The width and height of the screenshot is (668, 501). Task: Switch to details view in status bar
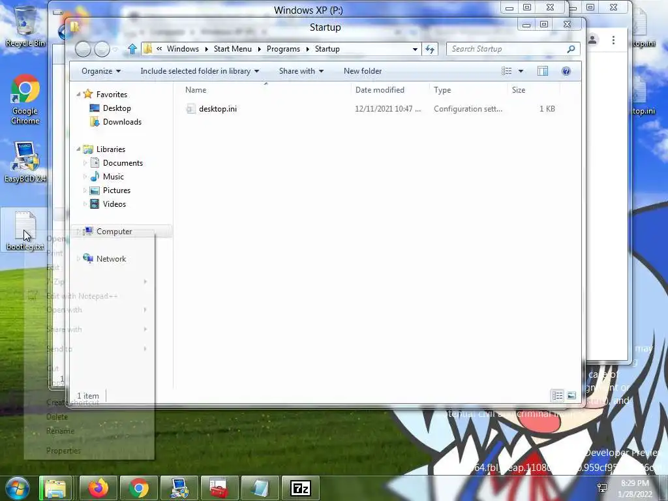coord(557,396)
